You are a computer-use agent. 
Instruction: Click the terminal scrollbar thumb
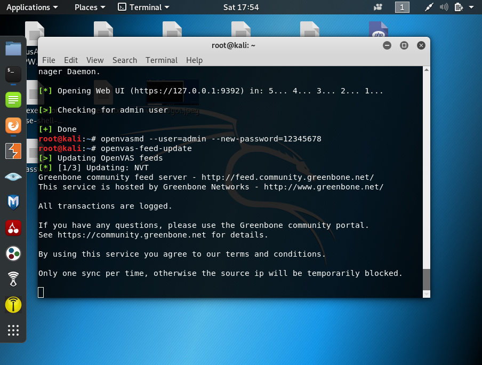click(427, 280)
